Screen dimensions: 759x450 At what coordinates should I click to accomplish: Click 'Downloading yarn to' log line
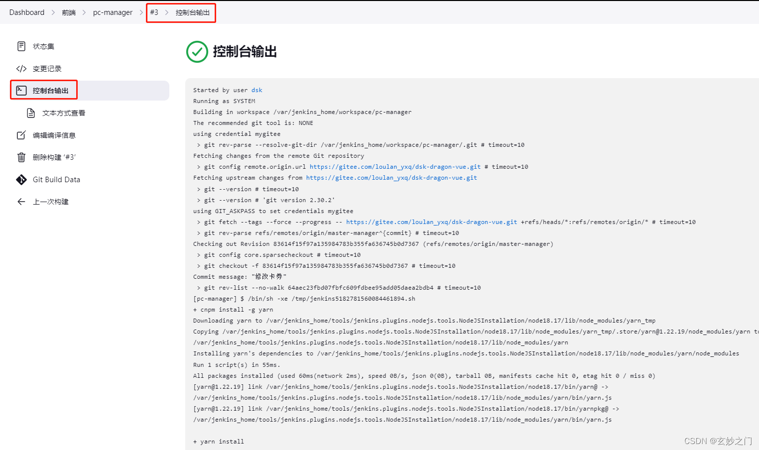click(424, 321)
